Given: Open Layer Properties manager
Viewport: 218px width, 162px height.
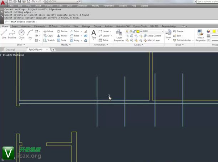Looking at the screenshot, I should [x=119, y=35].
